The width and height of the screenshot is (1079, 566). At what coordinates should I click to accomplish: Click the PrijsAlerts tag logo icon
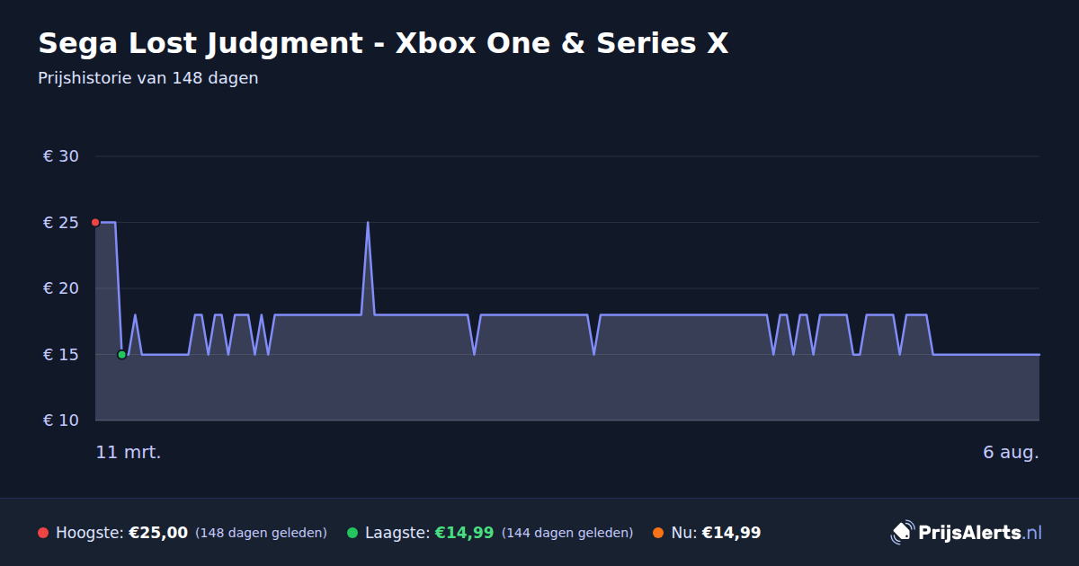click(902, 533)
